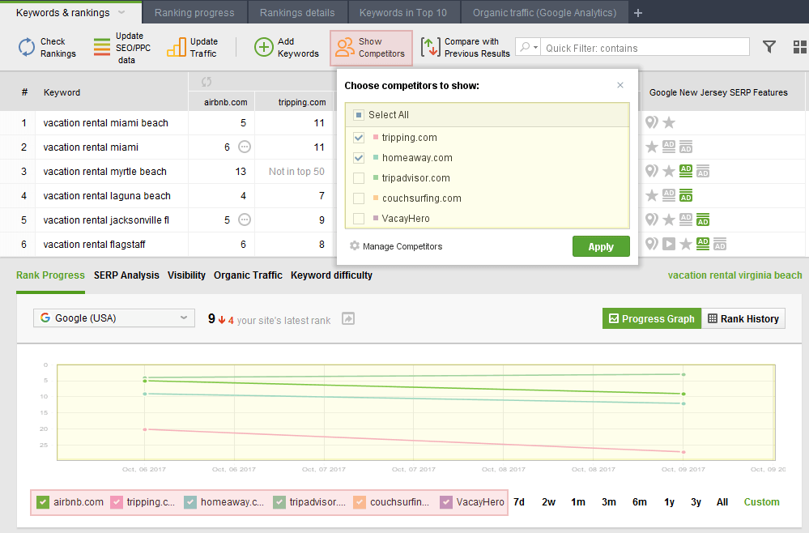Click the green Apply button

[601, 246]
